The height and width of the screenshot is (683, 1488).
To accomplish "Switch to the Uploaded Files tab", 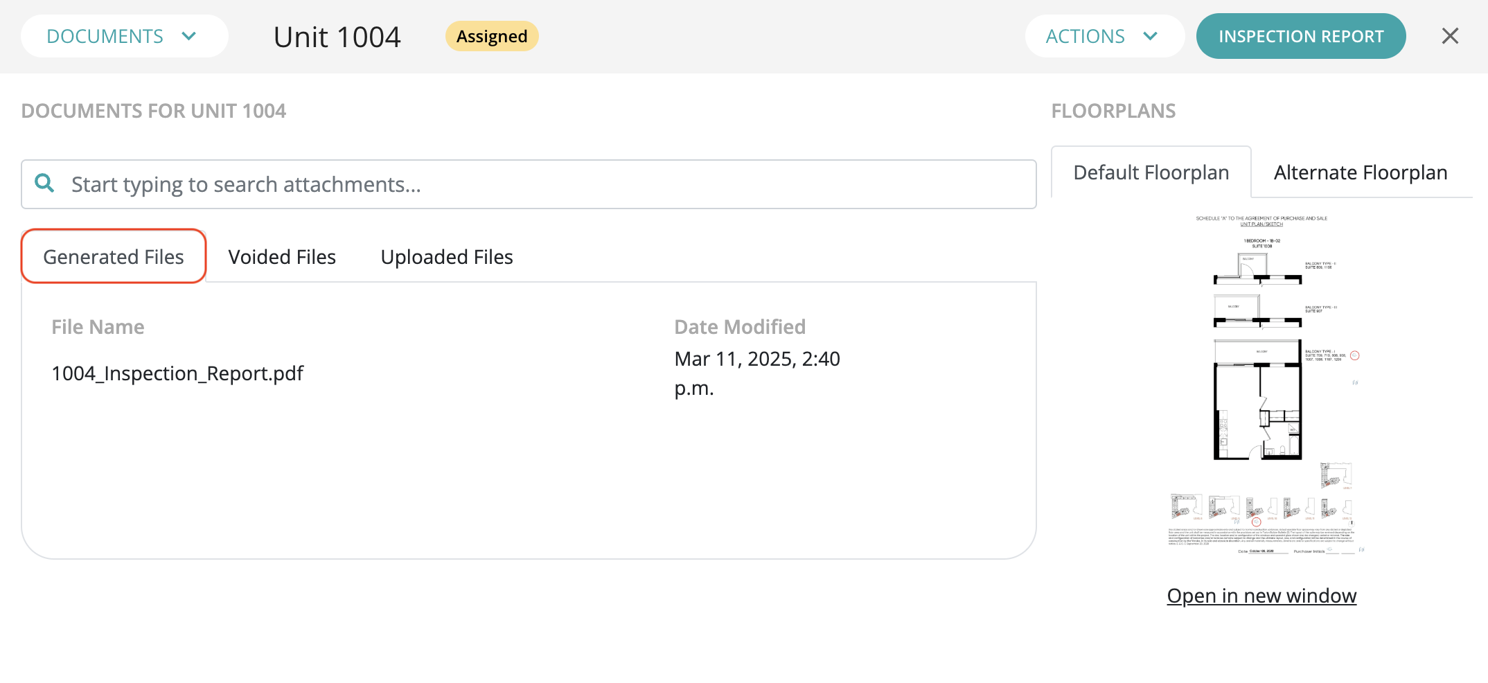I will (447, 257).
